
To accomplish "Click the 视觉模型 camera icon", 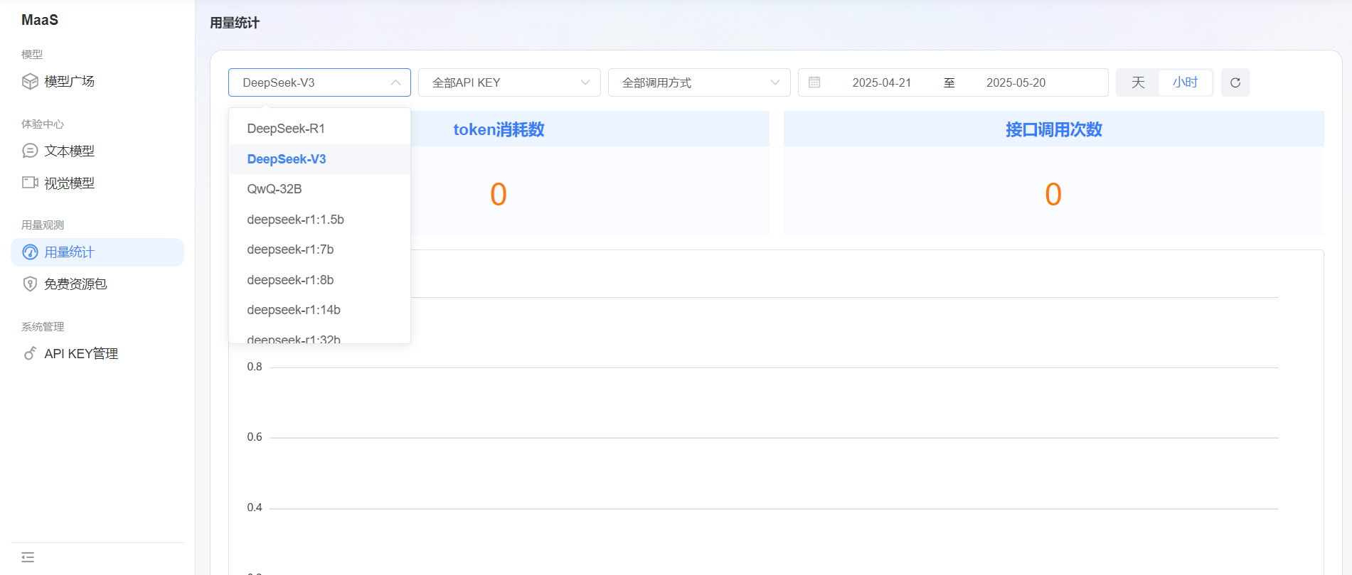I will 30,183.
